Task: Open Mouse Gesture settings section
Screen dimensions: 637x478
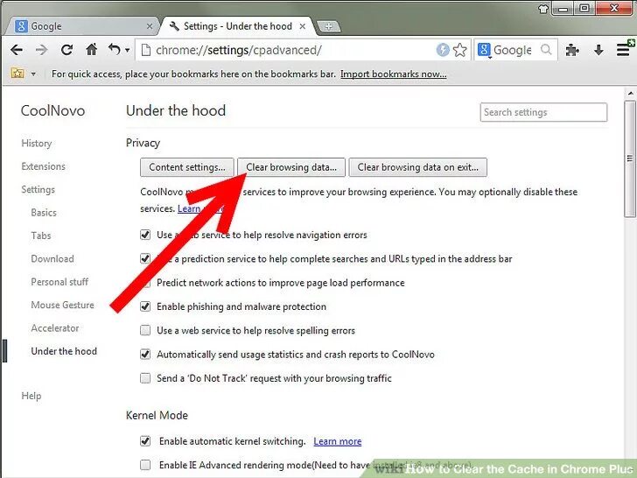Action: [x=62, y=306]
